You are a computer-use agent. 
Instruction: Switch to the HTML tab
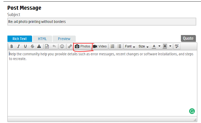(x=42, y=39)
